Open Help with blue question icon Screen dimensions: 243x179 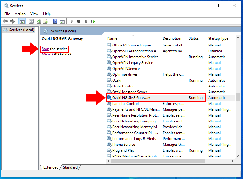[55, 21]
